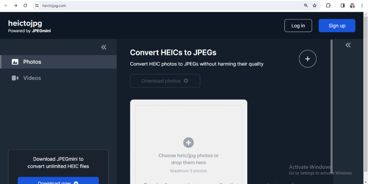Click the Log in button

298,26
